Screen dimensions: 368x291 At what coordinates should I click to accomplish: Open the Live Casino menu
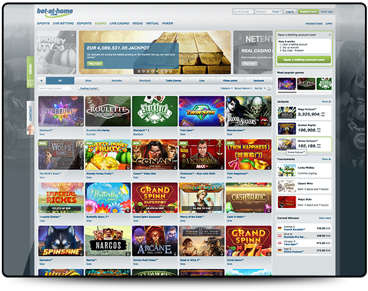coord(120,23)
